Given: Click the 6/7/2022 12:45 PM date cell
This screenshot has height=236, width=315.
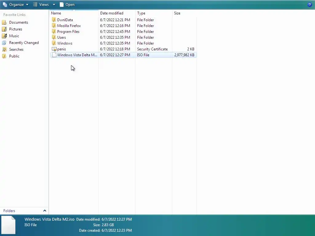Looking at the screenshot, I should [x=115, y=32].
